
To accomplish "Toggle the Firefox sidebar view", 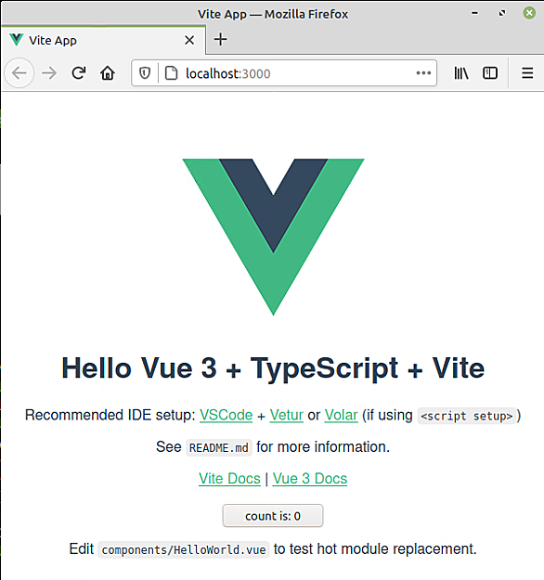I will tap(490, 73).
